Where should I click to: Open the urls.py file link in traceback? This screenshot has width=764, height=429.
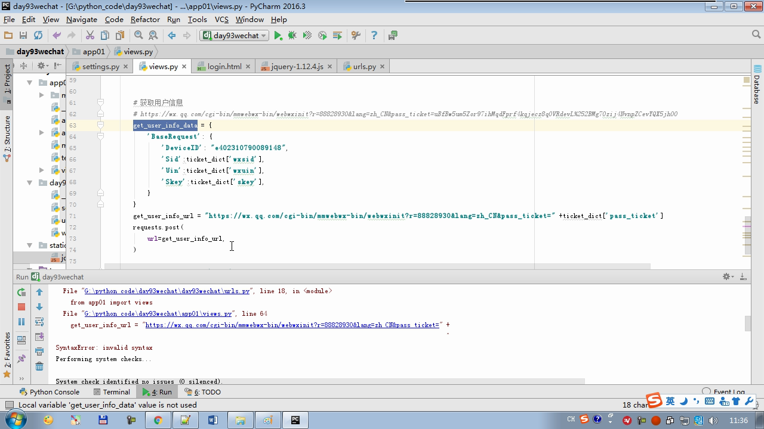[167, 291]
